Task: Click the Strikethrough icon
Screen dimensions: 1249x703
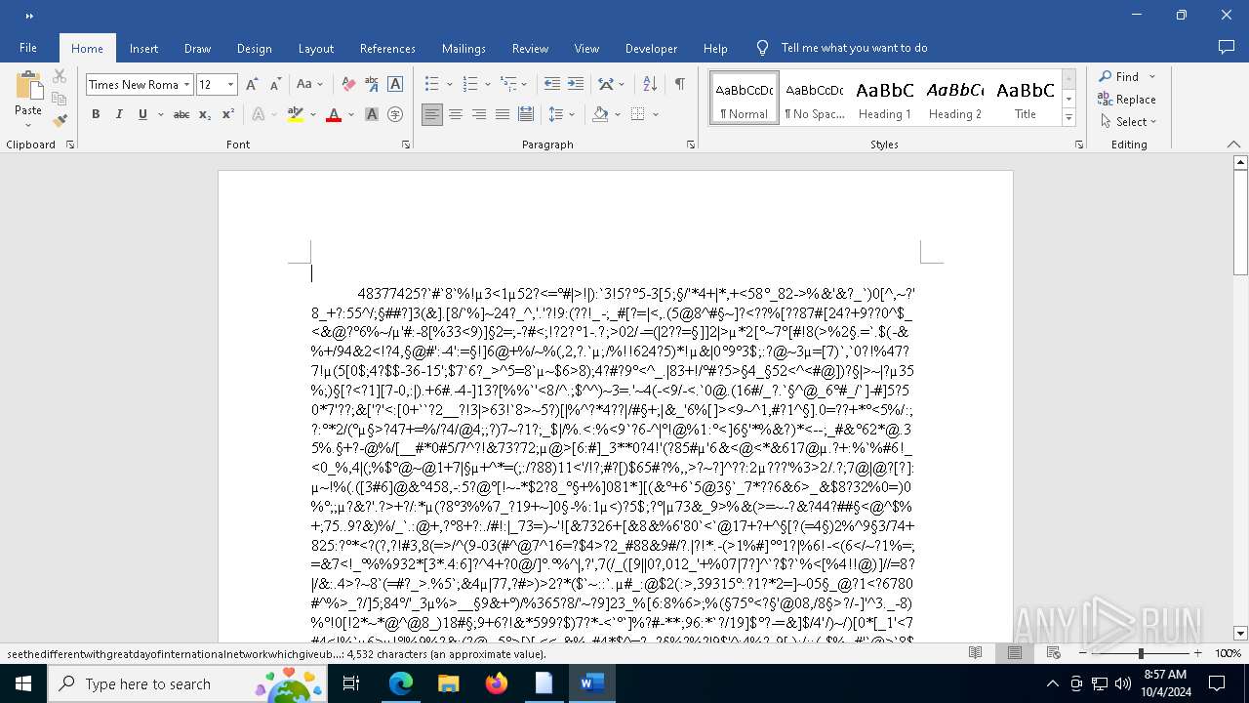Action: (x=181, y=114)
